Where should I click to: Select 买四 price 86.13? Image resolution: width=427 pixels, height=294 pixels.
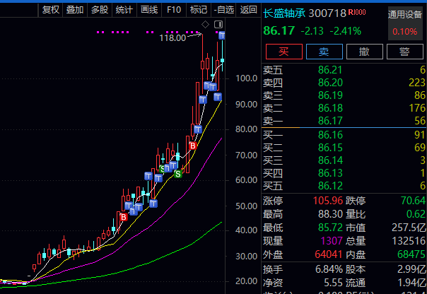point(330,173)
